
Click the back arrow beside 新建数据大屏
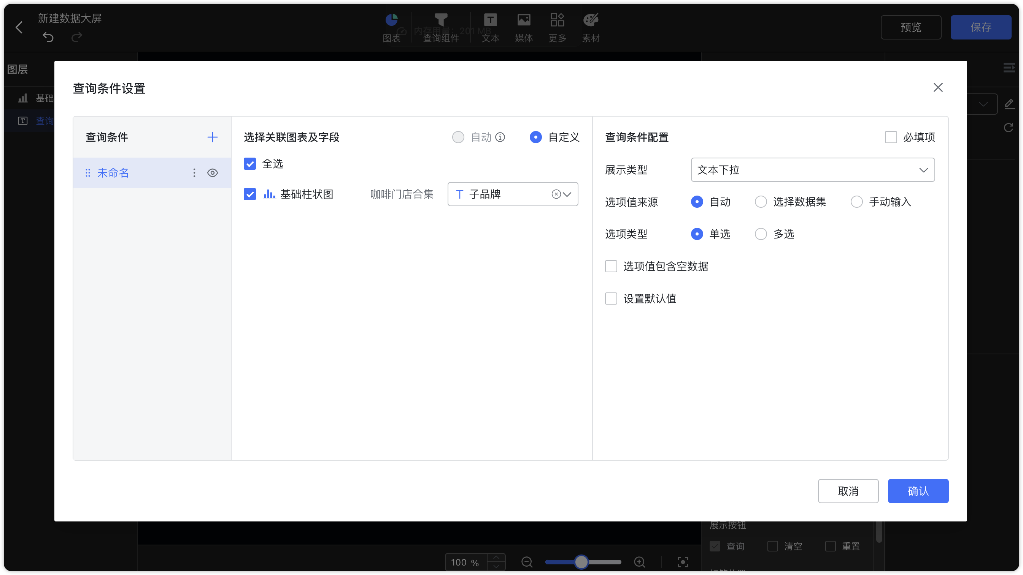pyautogui.click(x=19, y=27)
